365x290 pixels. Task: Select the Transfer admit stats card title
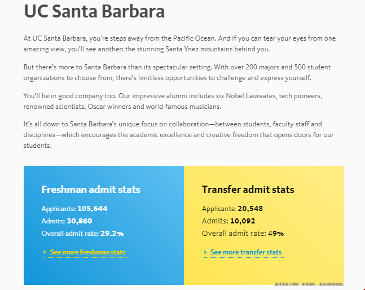point(248,190)
